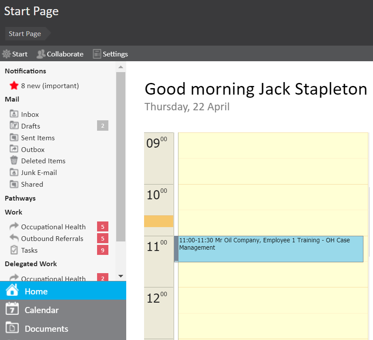Open the Settings menu
The height and width of the screenshot is (340, 373).
point(111,54)
